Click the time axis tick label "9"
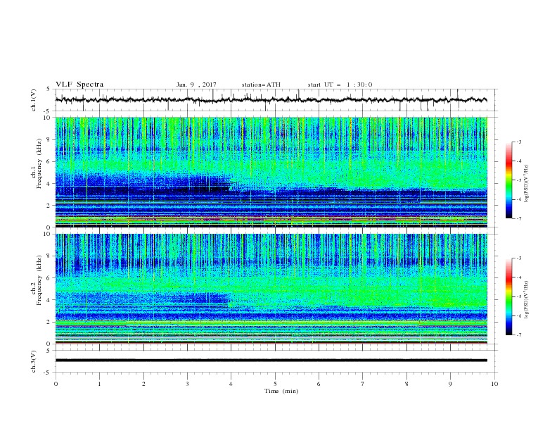 tap(450, 384)
